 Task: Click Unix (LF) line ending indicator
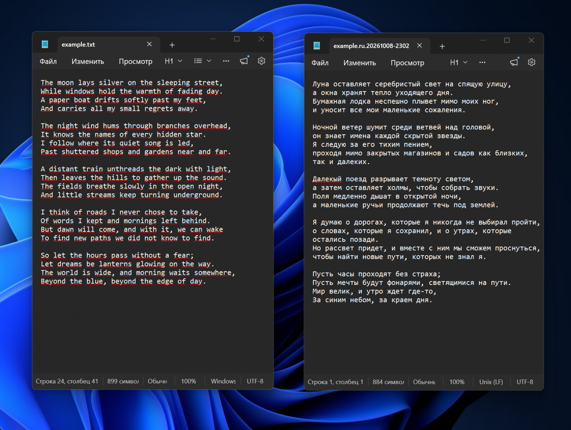click(491, 382)
